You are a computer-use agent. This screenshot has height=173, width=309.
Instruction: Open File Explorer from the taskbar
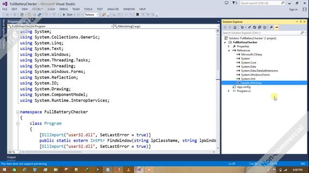click(56, 170)
